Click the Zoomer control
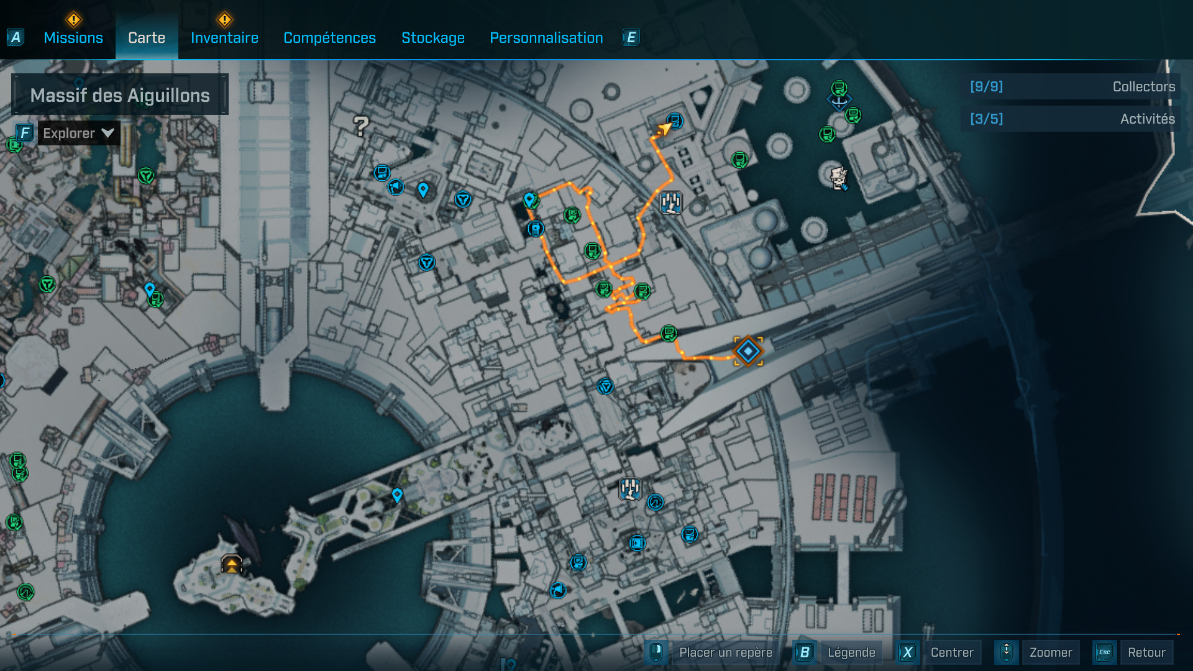The width and height of the screenshot is (1193, 671). tap(1050, 652)
